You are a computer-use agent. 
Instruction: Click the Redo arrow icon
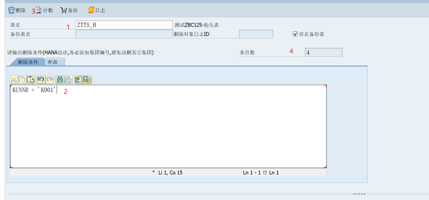click(x=50, y=80)
